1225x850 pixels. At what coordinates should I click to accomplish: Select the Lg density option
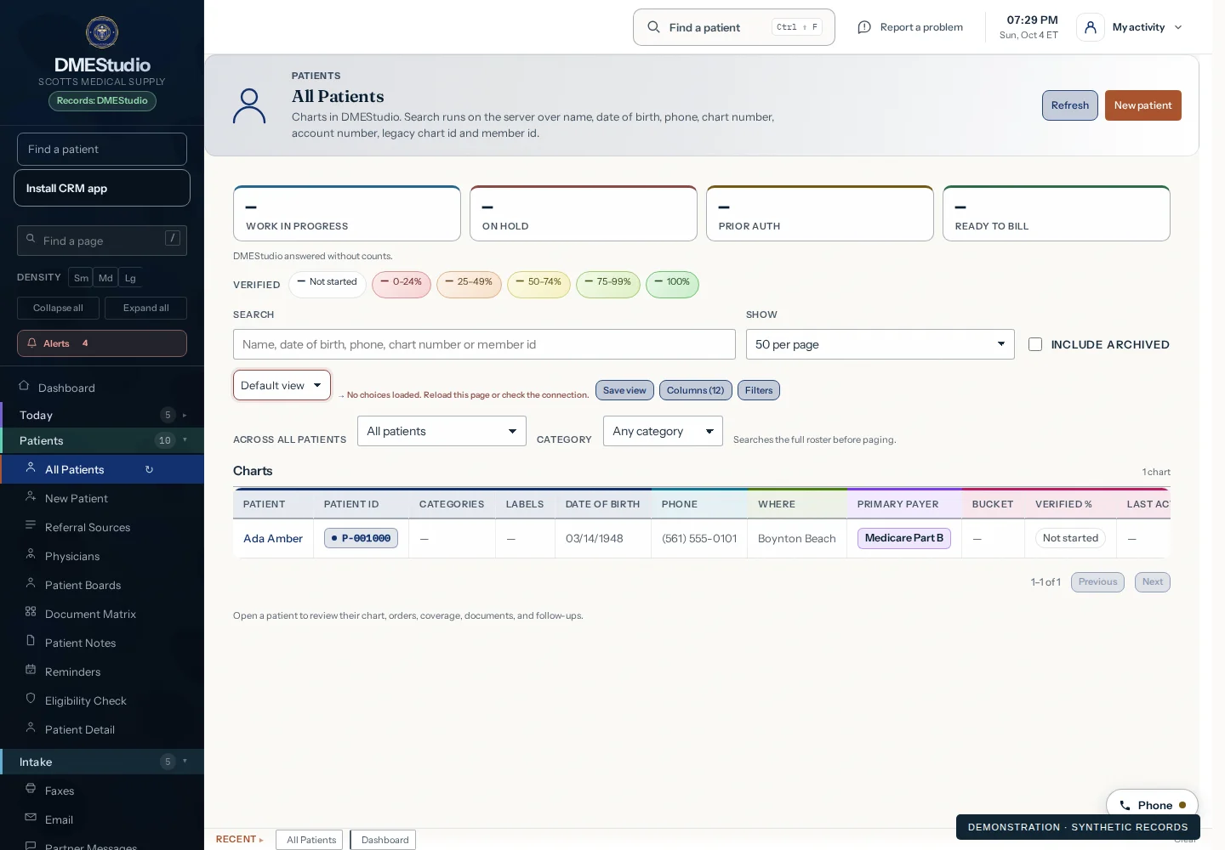coord(130,278)
